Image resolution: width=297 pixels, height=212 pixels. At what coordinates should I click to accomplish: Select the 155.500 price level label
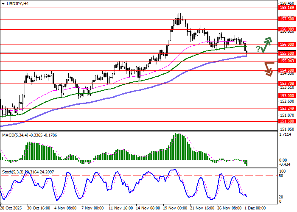[286, 53]
